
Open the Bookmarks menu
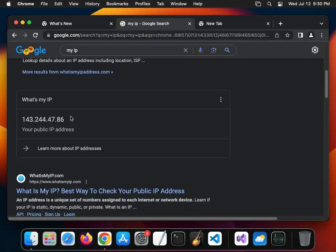(117, 4)
